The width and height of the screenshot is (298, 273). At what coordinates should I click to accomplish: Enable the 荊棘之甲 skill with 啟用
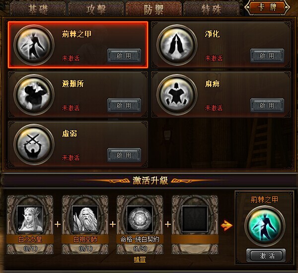click(x=124, y=56)
